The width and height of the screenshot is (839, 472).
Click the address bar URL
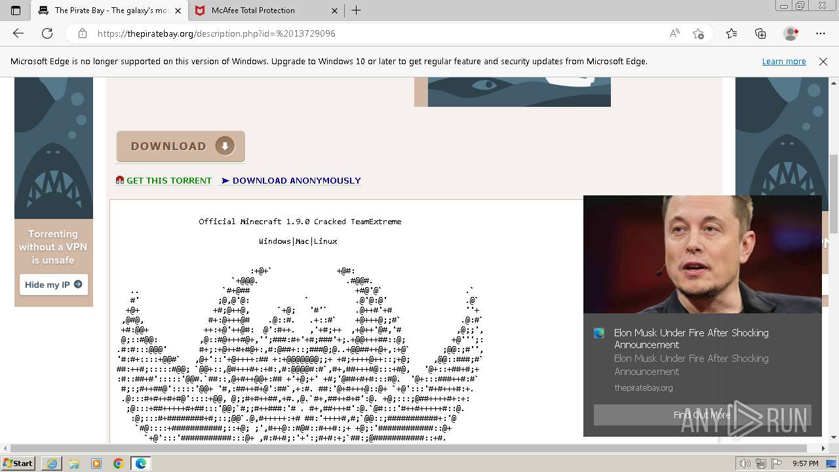216,33
